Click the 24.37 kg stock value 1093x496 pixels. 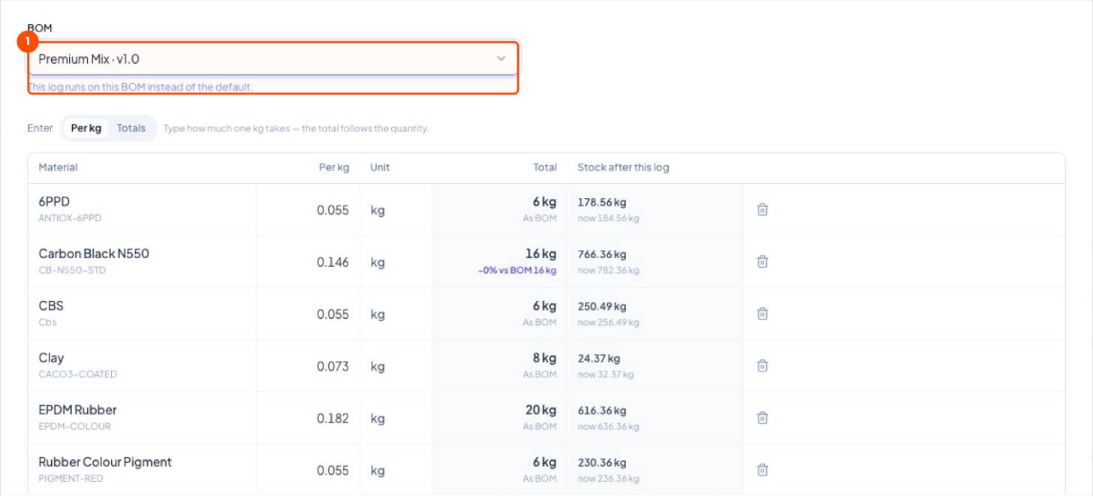coord(599,359)
